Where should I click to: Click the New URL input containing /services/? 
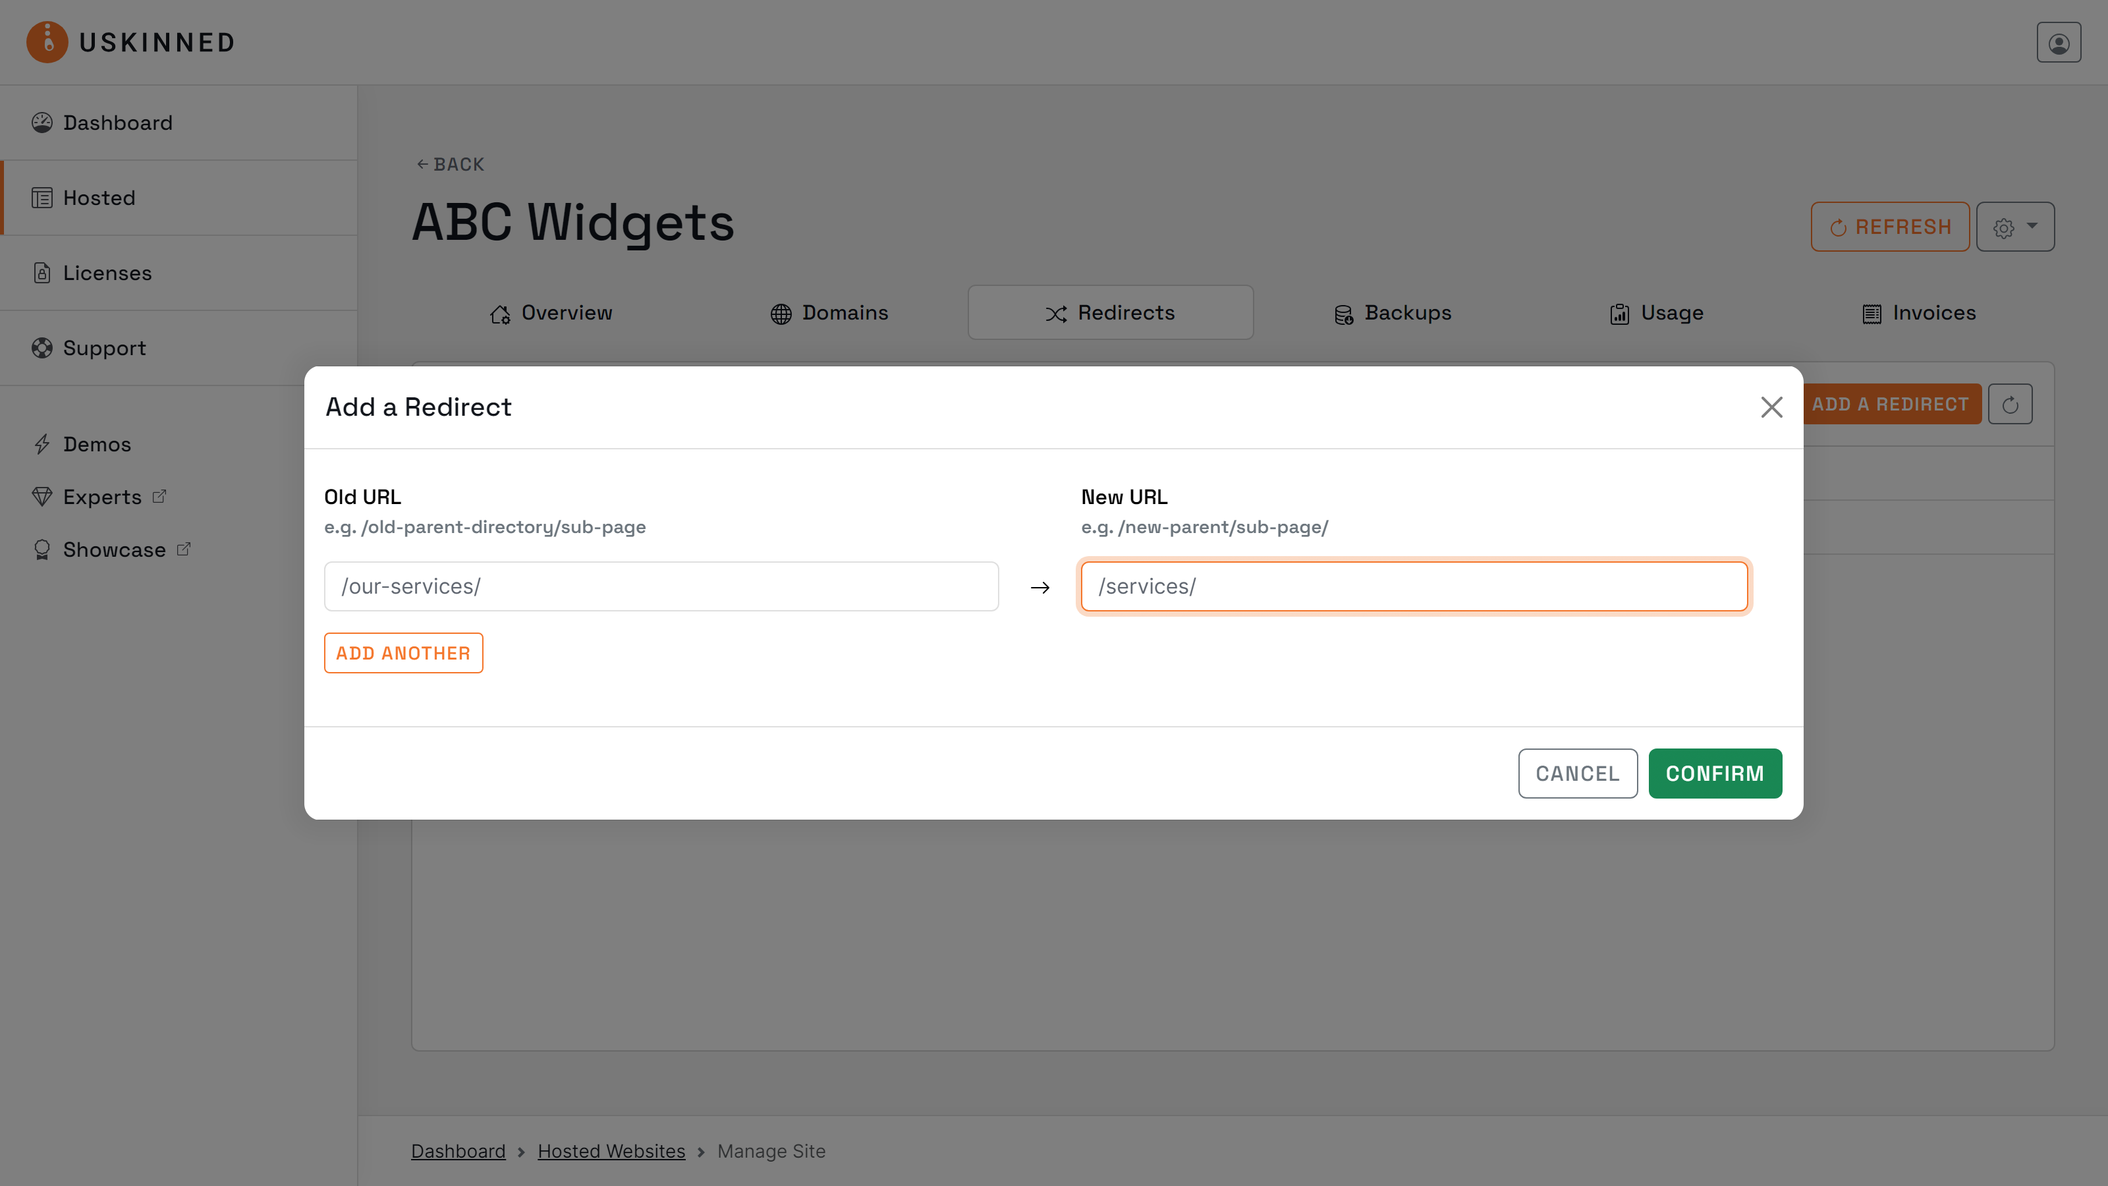[x=1414, y=586]
